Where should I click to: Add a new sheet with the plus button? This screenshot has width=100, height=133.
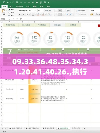click(84, 128)
